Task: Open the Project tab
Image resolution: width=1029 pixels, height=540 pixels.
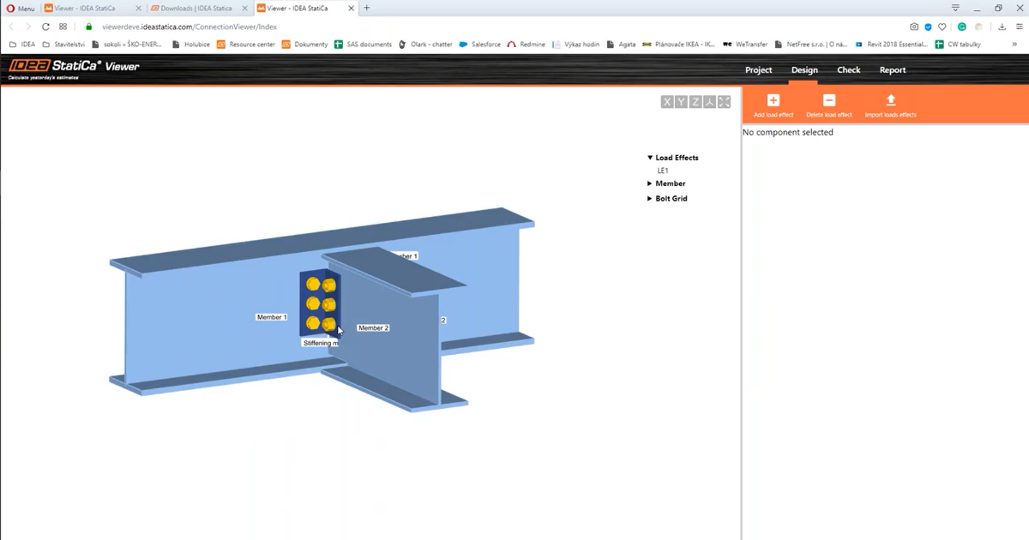Action: 758,70
